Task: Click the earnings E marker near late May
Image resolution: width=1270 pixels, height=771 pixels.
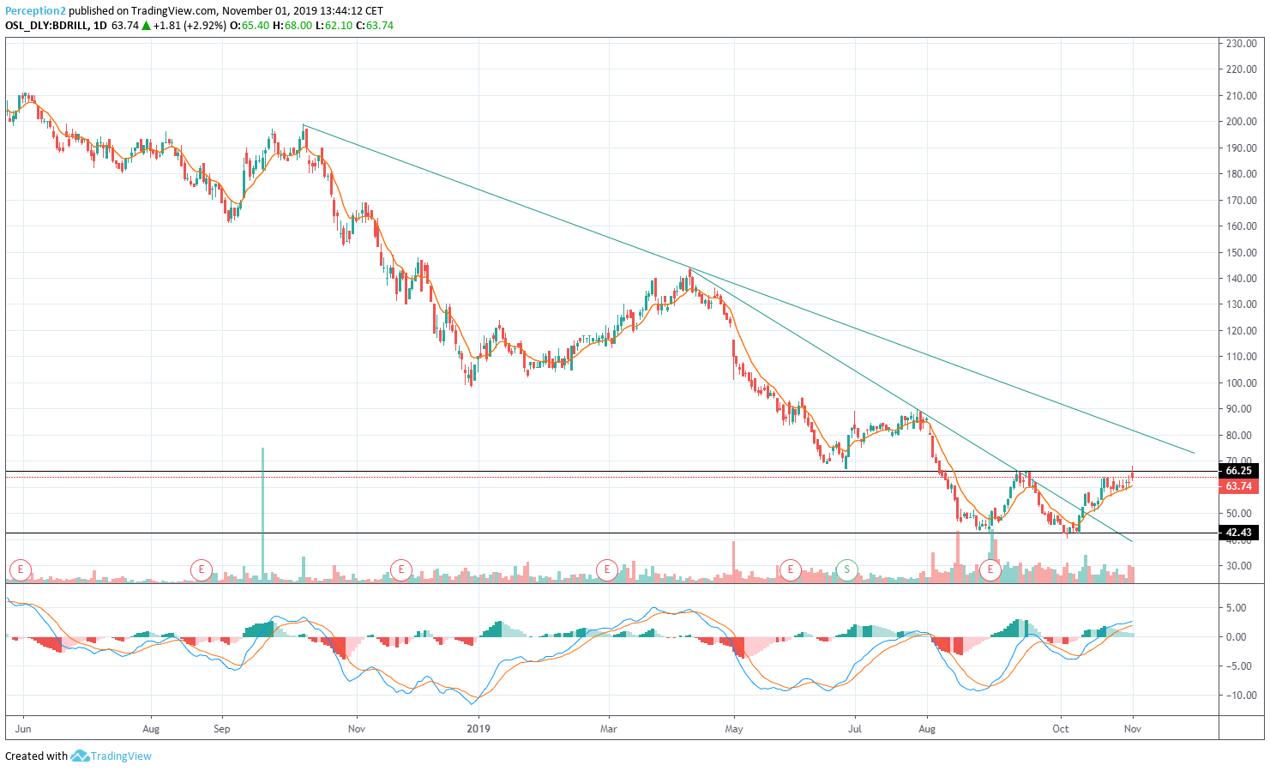Action: [x=790, y=569]
